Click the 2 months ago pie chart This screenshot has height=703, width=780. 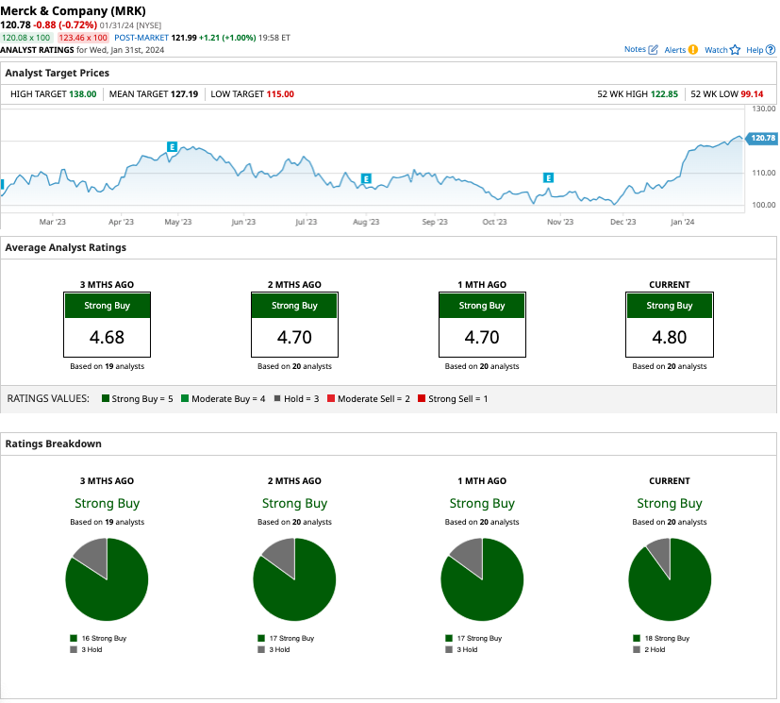click(x=294, y=579)
